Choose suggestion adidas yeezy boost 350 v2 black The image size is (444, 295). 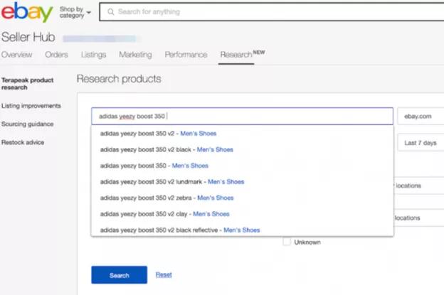tap(242, 149)
